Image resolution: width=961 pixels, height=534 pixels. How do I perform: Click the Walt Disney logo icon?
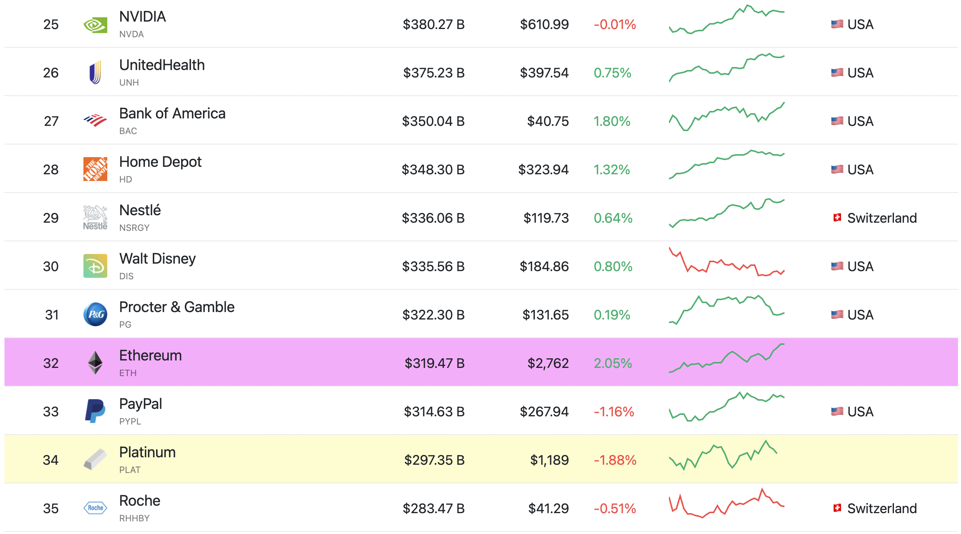95,266
